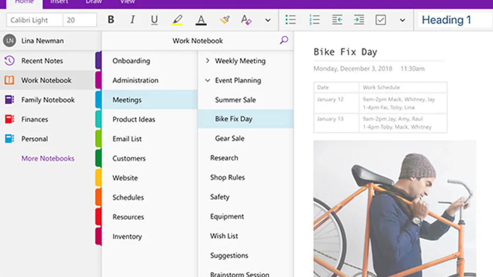Screen dimensions: 493x277
Task: Open the search magnifier in Work Notebook
Action: tap(284, 40)
